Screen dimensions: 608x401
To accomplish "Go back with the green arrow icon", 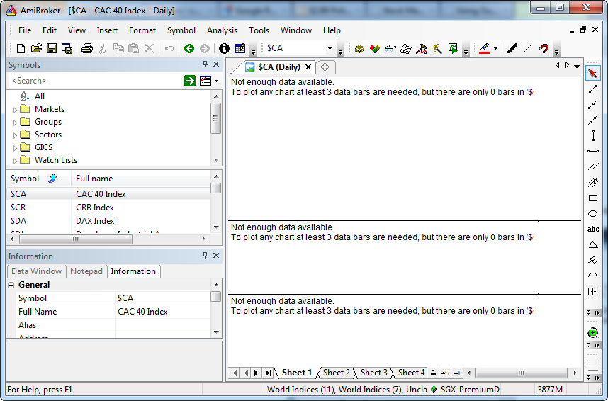I will coord(188,48).
